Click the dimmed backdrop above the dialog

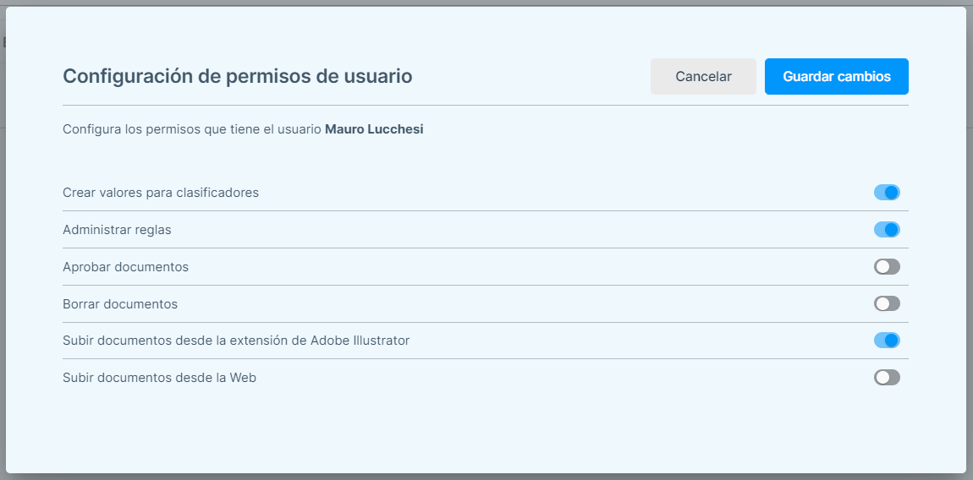click(x=486, y=3)
